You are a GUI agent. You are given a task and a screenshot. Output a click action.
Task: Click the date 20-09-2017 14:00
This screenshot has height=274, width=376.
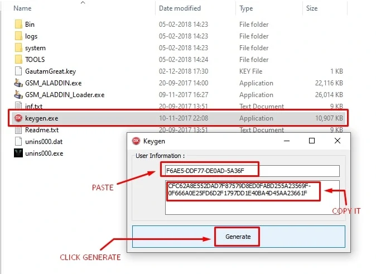tap(184, 83)
